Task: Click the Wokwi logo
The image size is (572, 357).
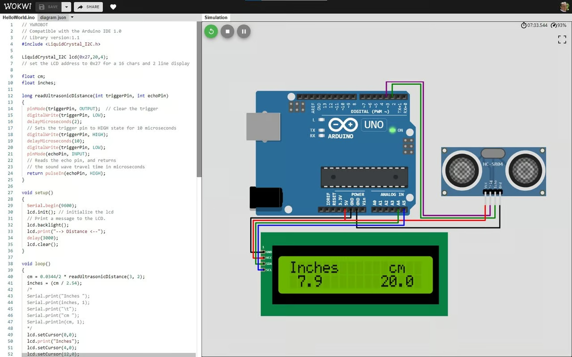Action: [17, 7]
